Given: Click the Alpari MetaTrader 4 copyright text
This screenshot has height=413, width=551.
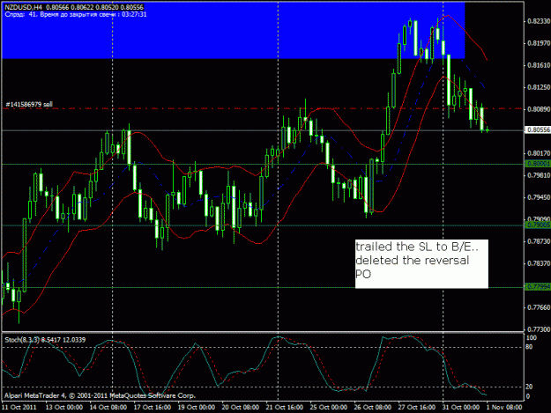Looking at the screenshot, I should (x=100, y=395).
